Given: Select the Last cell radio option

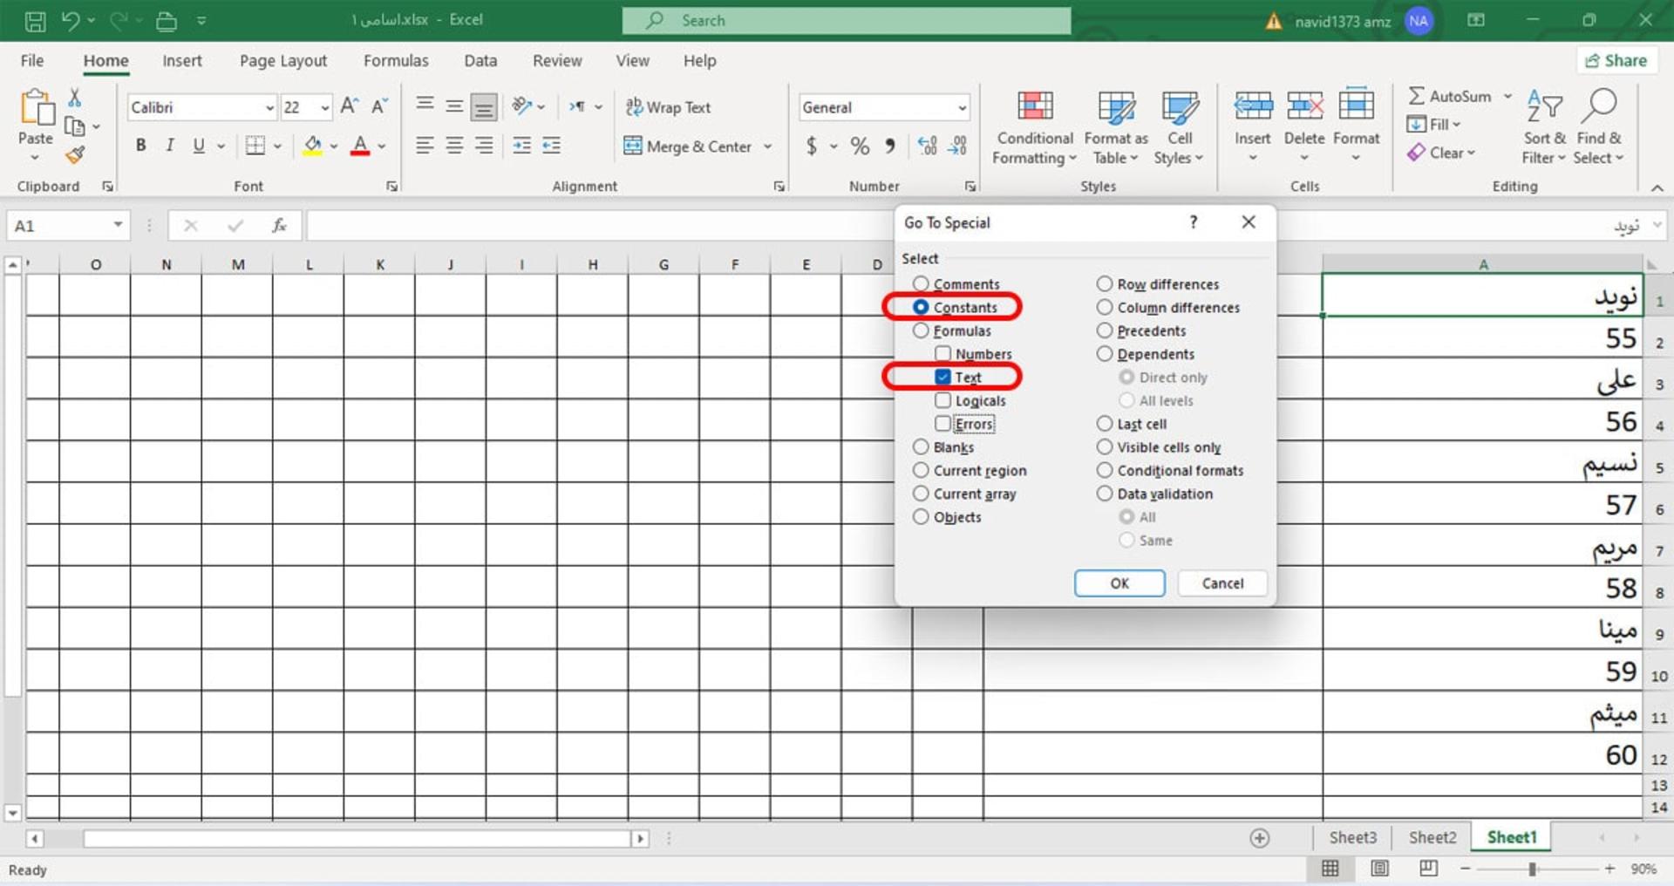Looking at the screenshot, I should [x=1105, y=423].
